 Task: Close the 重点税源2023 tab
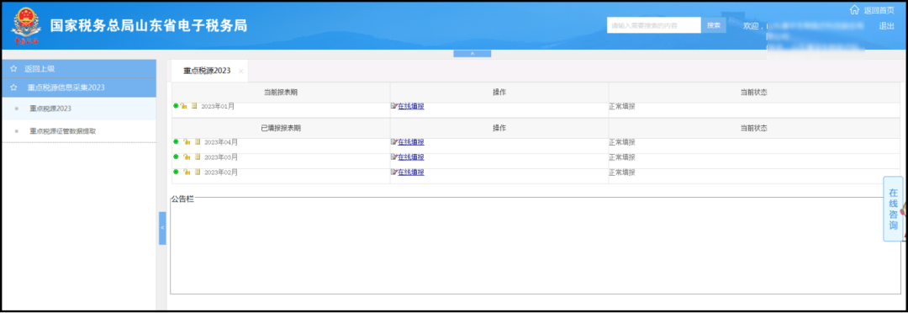[x=241, y=72]
